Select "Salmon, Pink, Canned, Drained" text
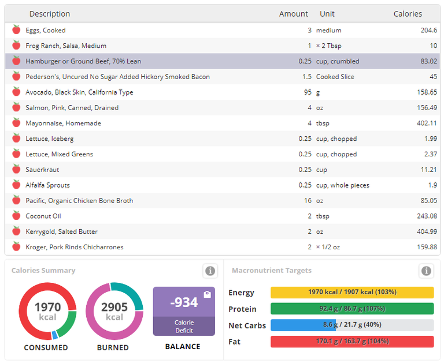The image size is (444, 363). 72,108
